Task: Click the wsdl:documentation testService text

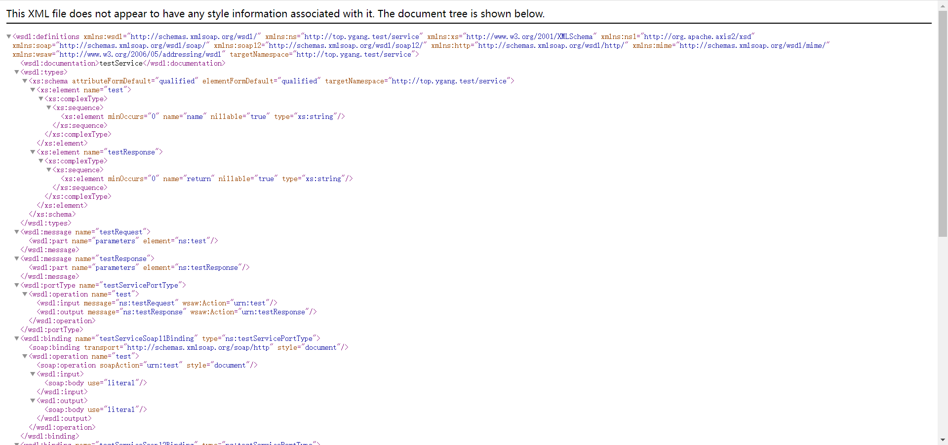Action: (121, 63)
